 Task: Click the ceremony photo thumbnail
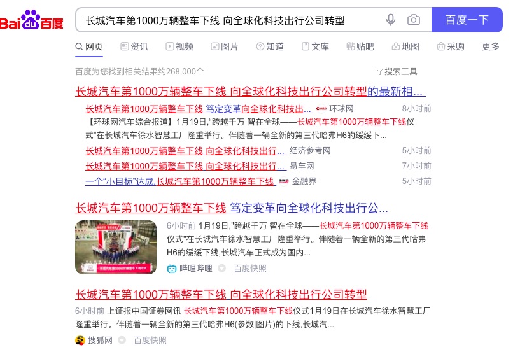(116, 247)
